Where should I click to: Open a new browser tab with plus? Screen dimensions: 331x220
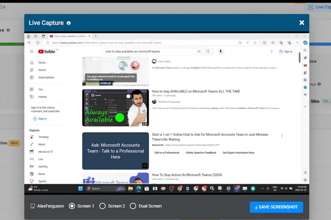tap(96, 36)
